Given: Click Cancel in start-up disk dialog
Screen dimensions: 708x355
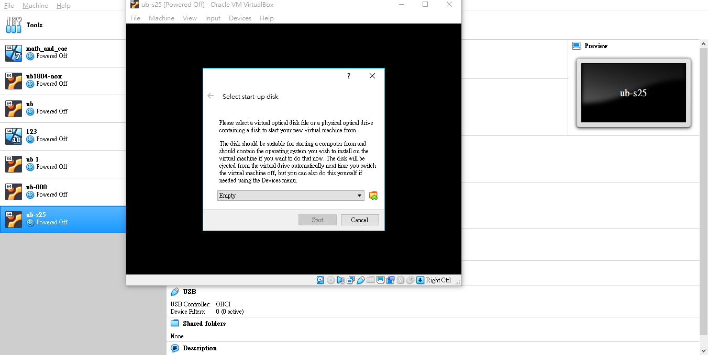Looking at the screenshot, I should click(360, 220).
